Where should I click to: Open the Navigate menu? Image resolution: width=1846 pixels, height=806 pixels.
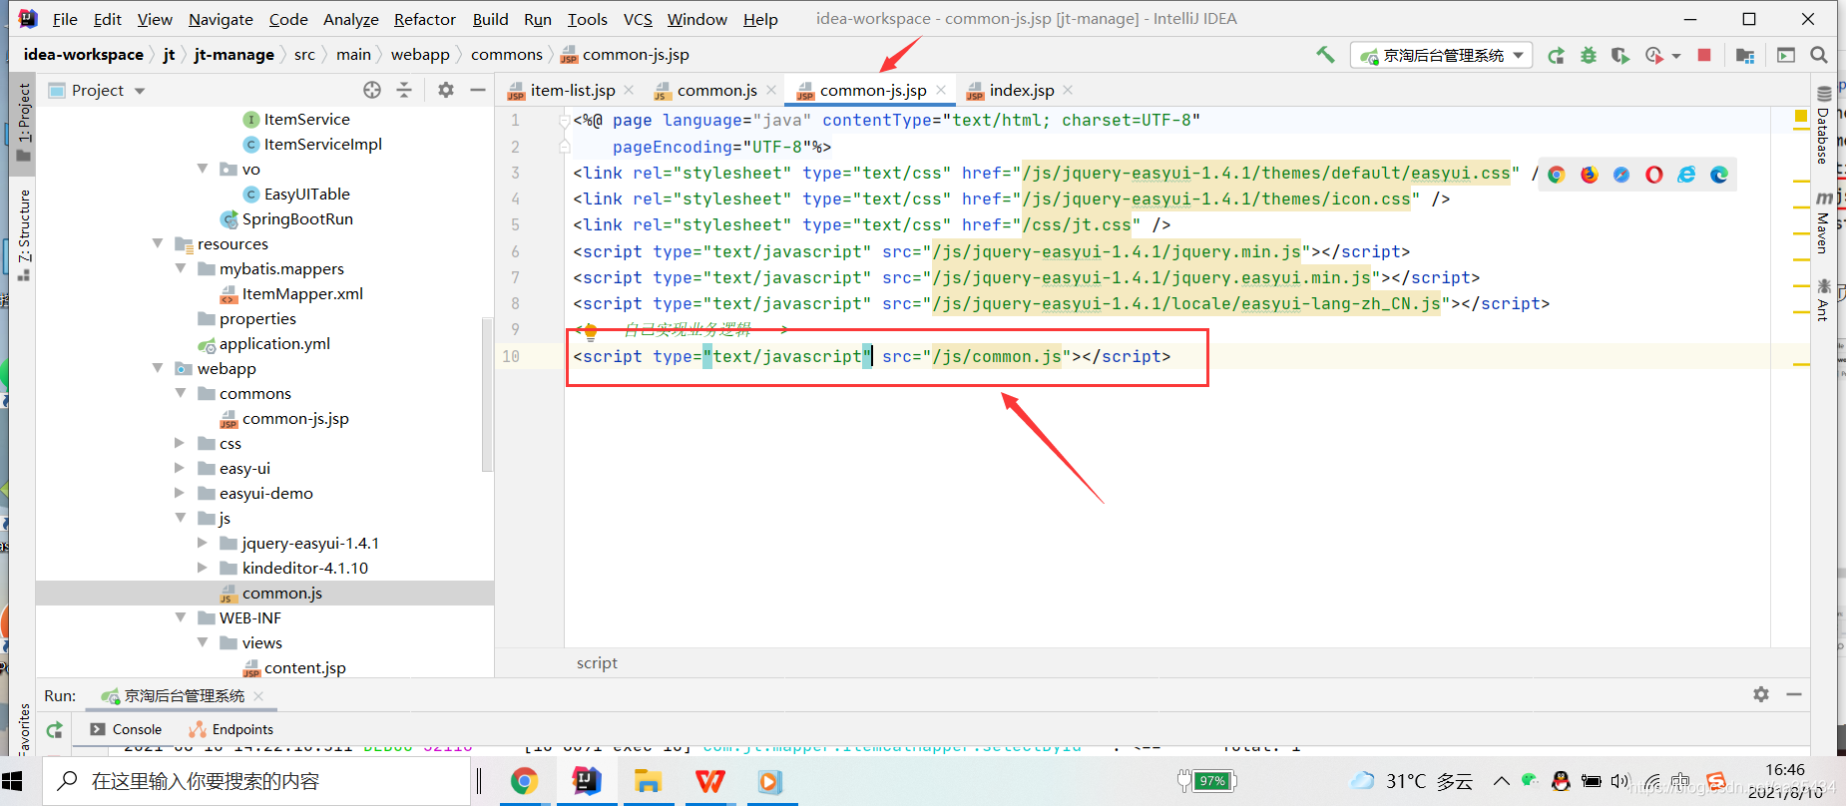pos(221,19)
